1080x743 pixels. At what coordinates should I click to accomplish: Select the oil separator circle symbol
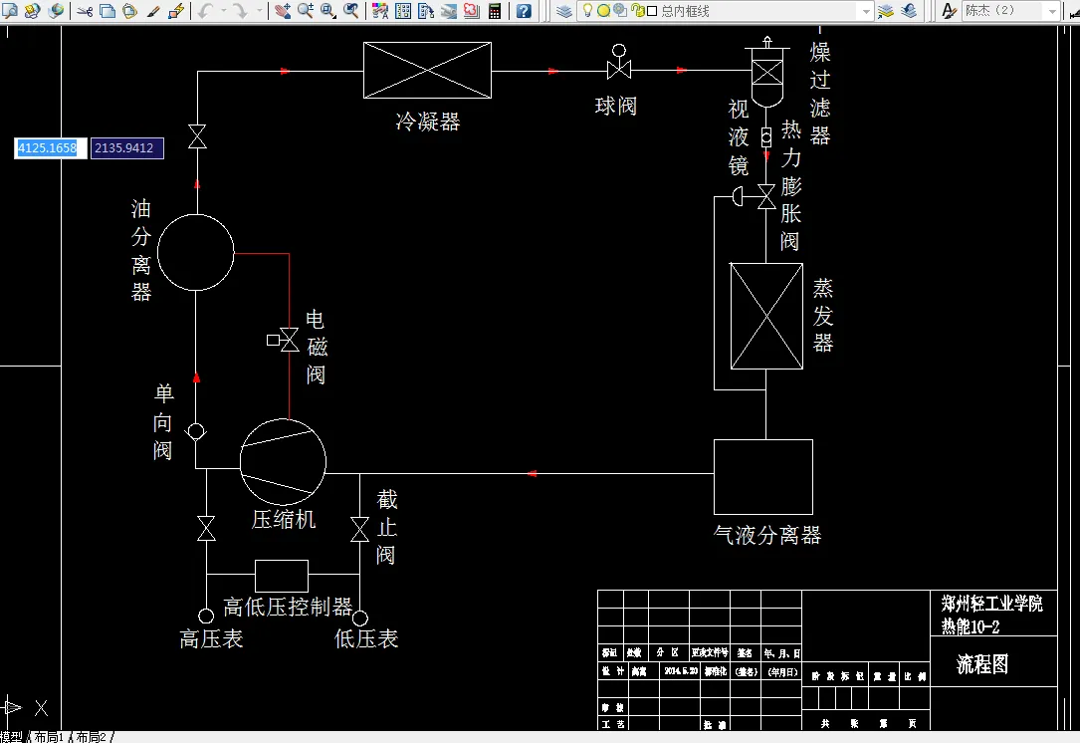pyautogui.click(x=196, y=252)
